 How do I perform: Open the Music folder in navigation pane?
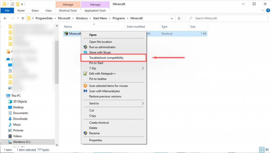[x=17, y=124]
